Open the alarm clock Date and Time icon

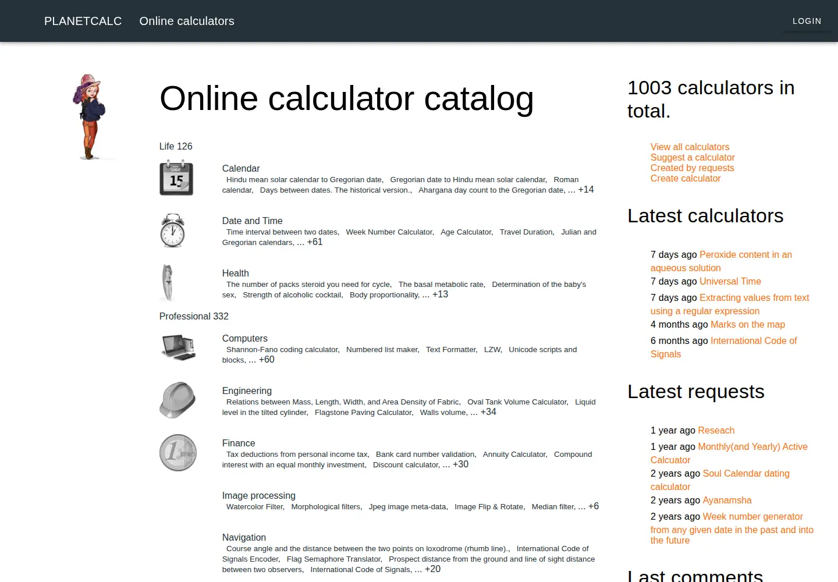(172, 230)
